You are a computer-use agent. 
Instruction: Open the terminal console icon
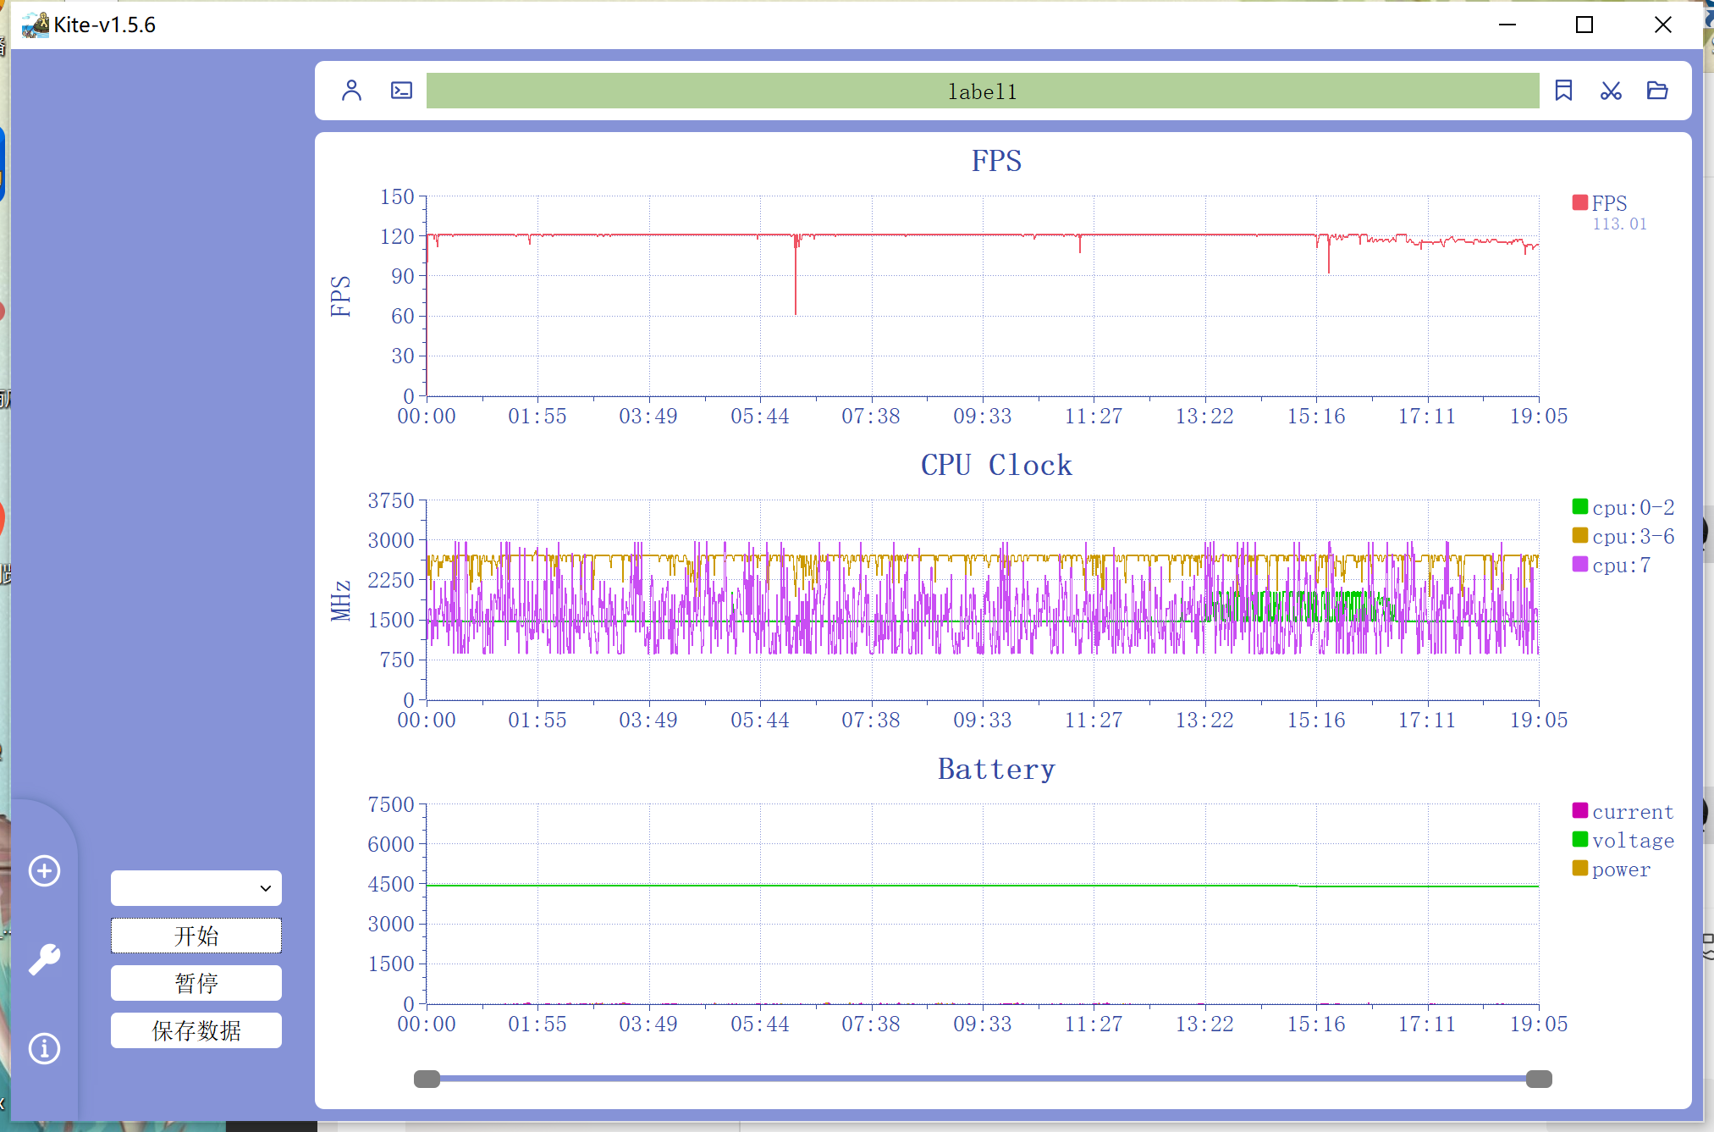point(401,91)
